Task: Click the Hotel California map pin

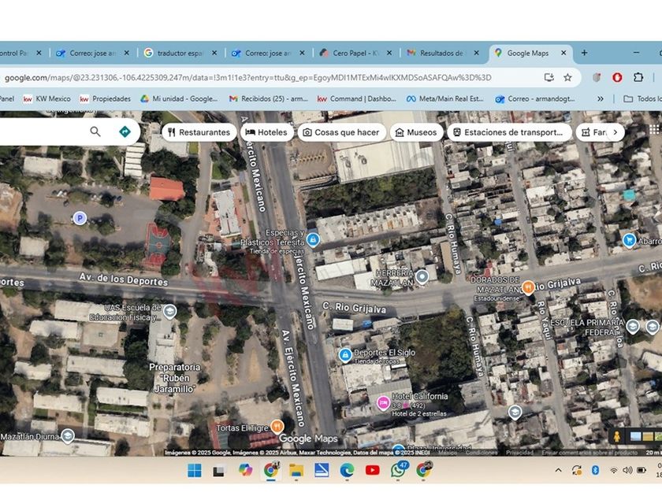Action: coord(383,402)
